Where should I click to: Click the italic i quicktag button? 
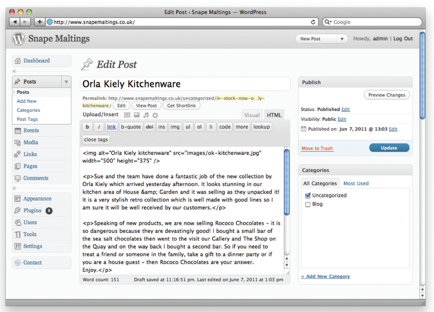(x=99, y=127)
